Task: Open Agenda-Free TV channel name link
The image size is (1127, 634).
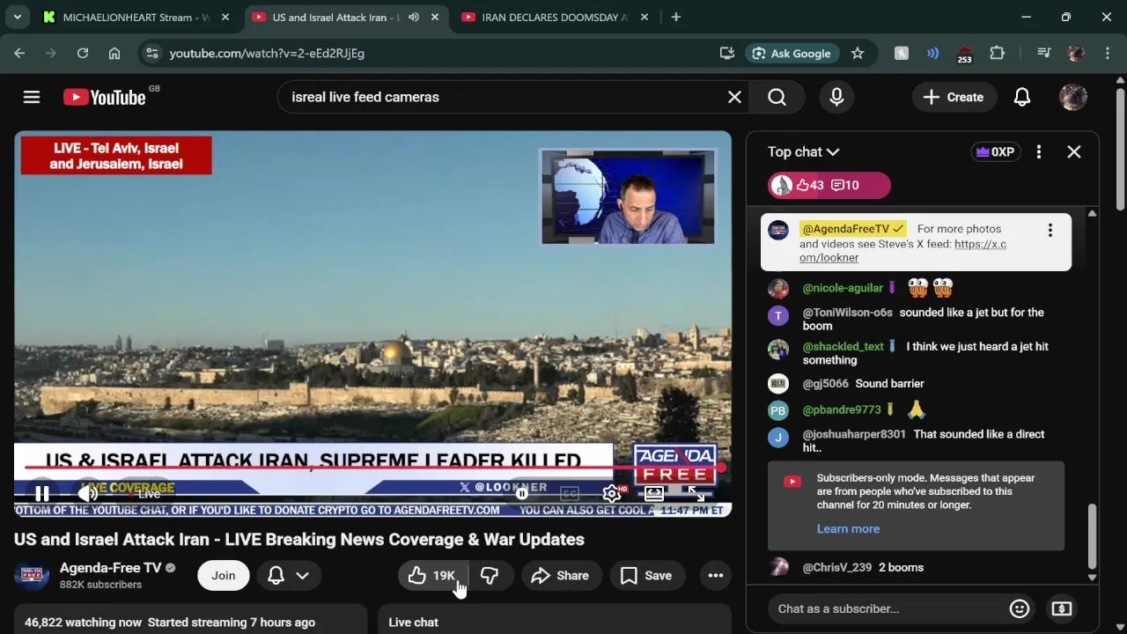Action: (x=111, y=568)
